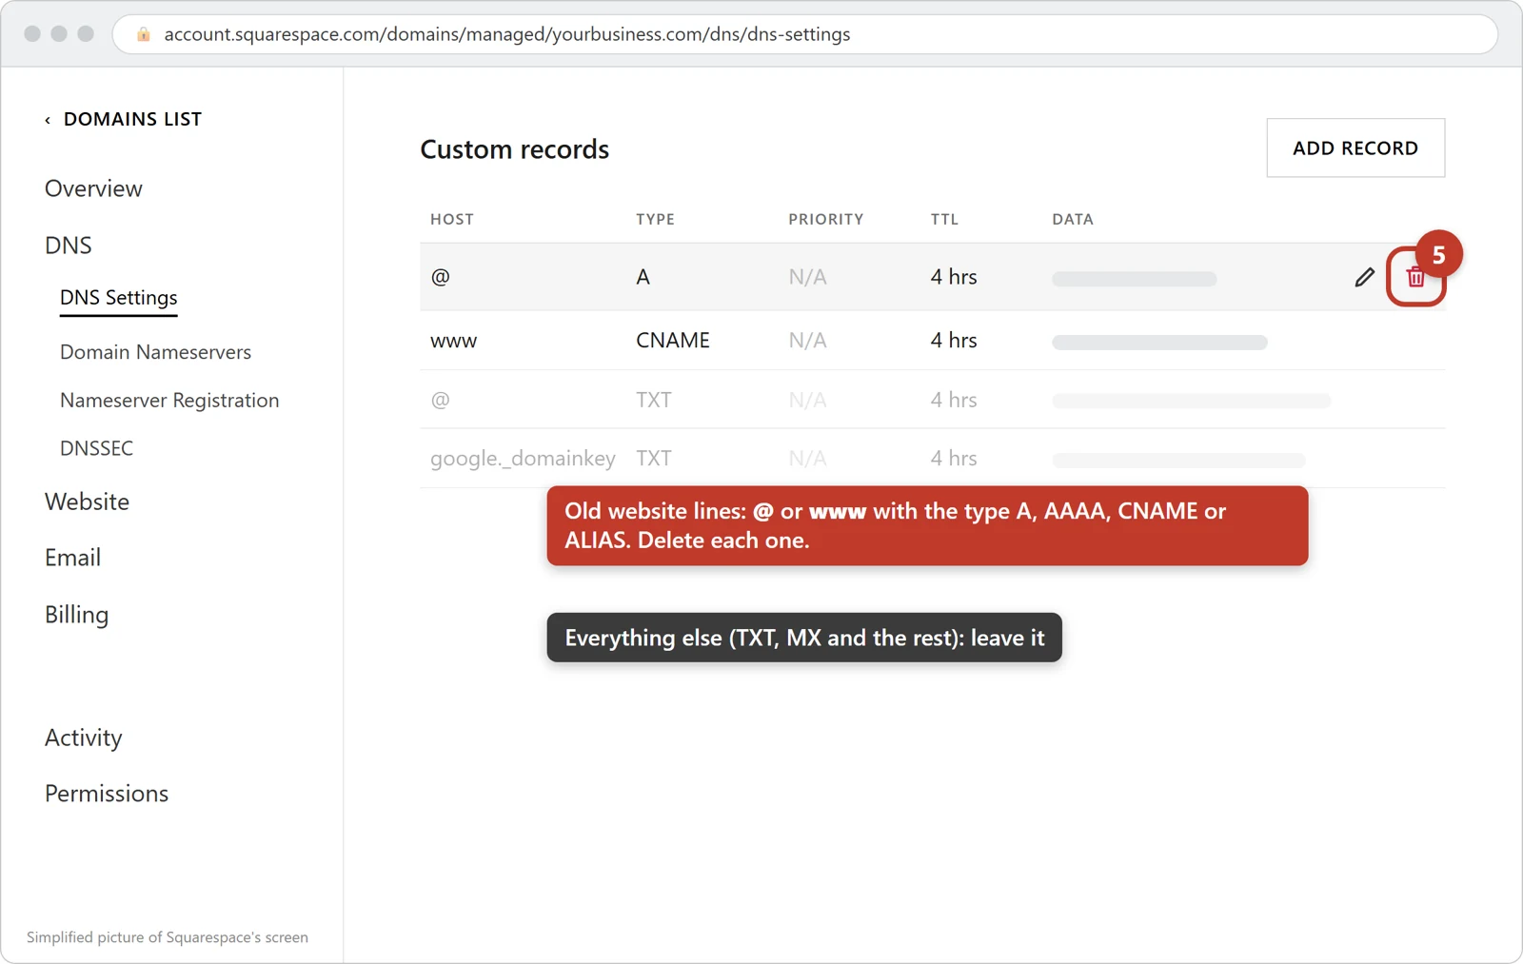Click the A type cell

click(x=643, y=277)
